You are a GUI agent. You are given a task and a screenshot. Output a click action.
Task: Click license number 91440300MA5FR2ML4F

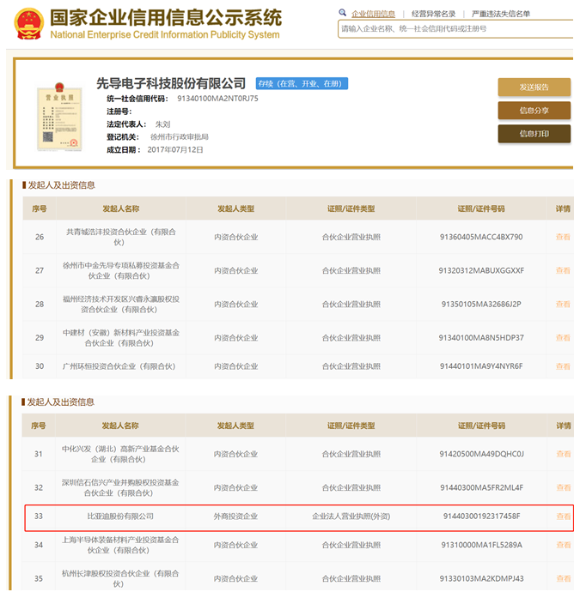[x=481, y=488]
